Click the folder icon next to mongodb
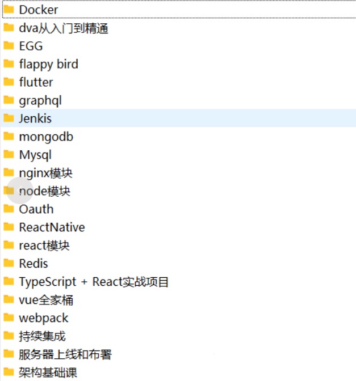 click(x=9, y=137)
